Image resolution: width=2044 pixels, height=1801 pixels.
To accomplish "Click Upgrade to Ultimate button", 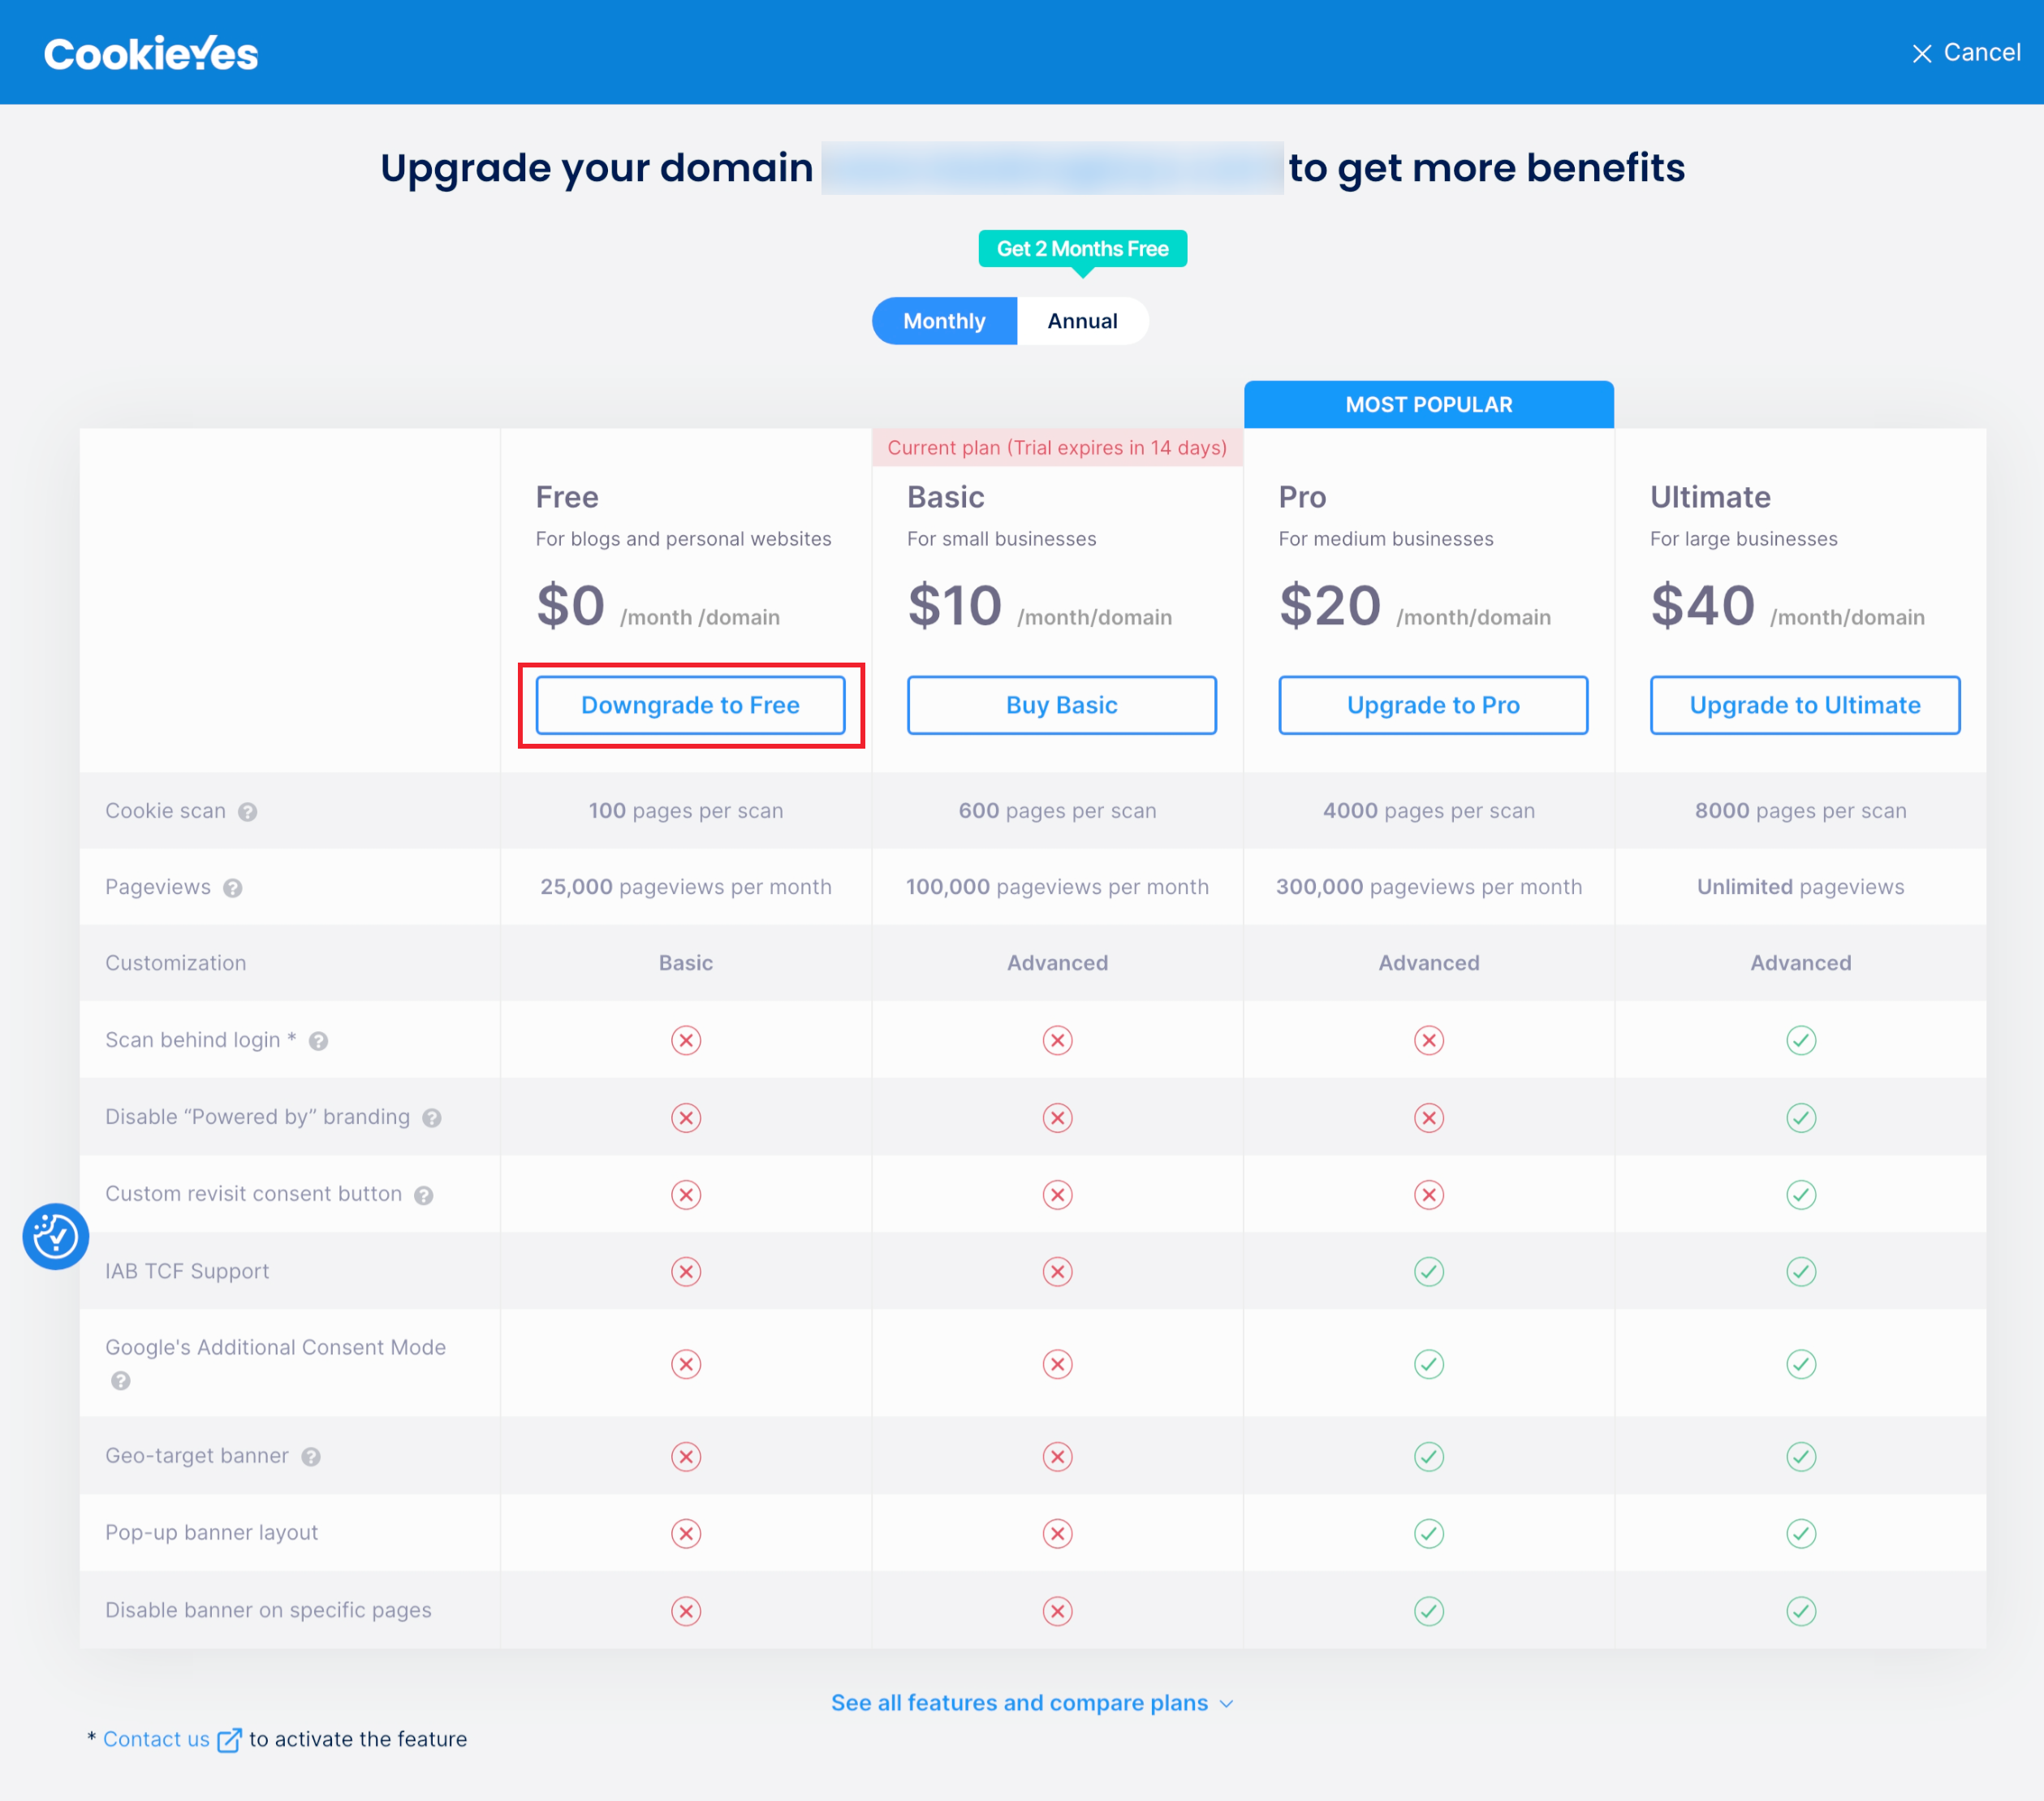I will (x=1804, y=706).
